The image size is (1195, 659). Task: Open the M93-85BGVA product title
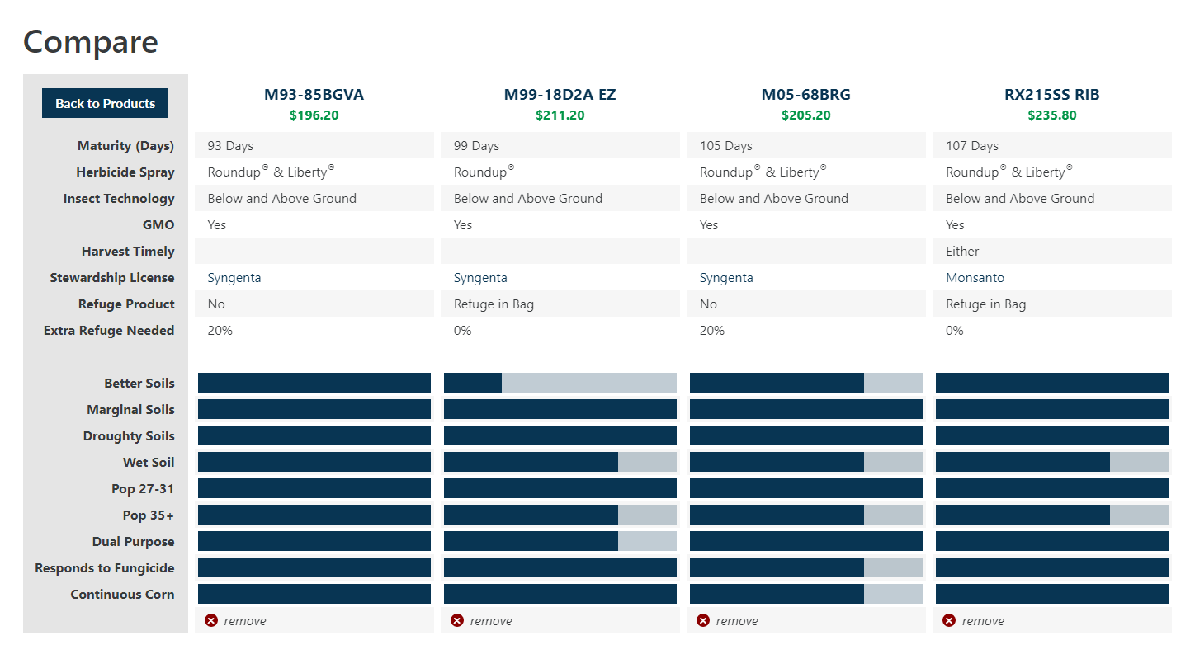pyautogui.click(x=314, y=95)
